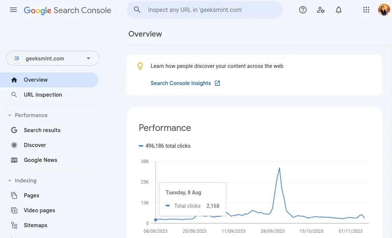Click the 08/08/2023 axis date label
Image resolution: width=392 pixels, height=238 pixels.
(156, 231)
